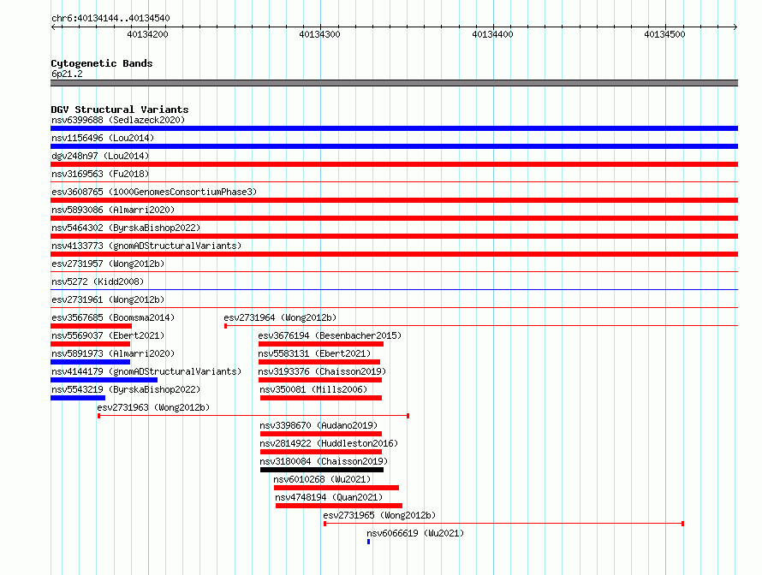
Task: Open the dgv248n97 (Lou2014) variant label
Action: [x=100, y=156]
